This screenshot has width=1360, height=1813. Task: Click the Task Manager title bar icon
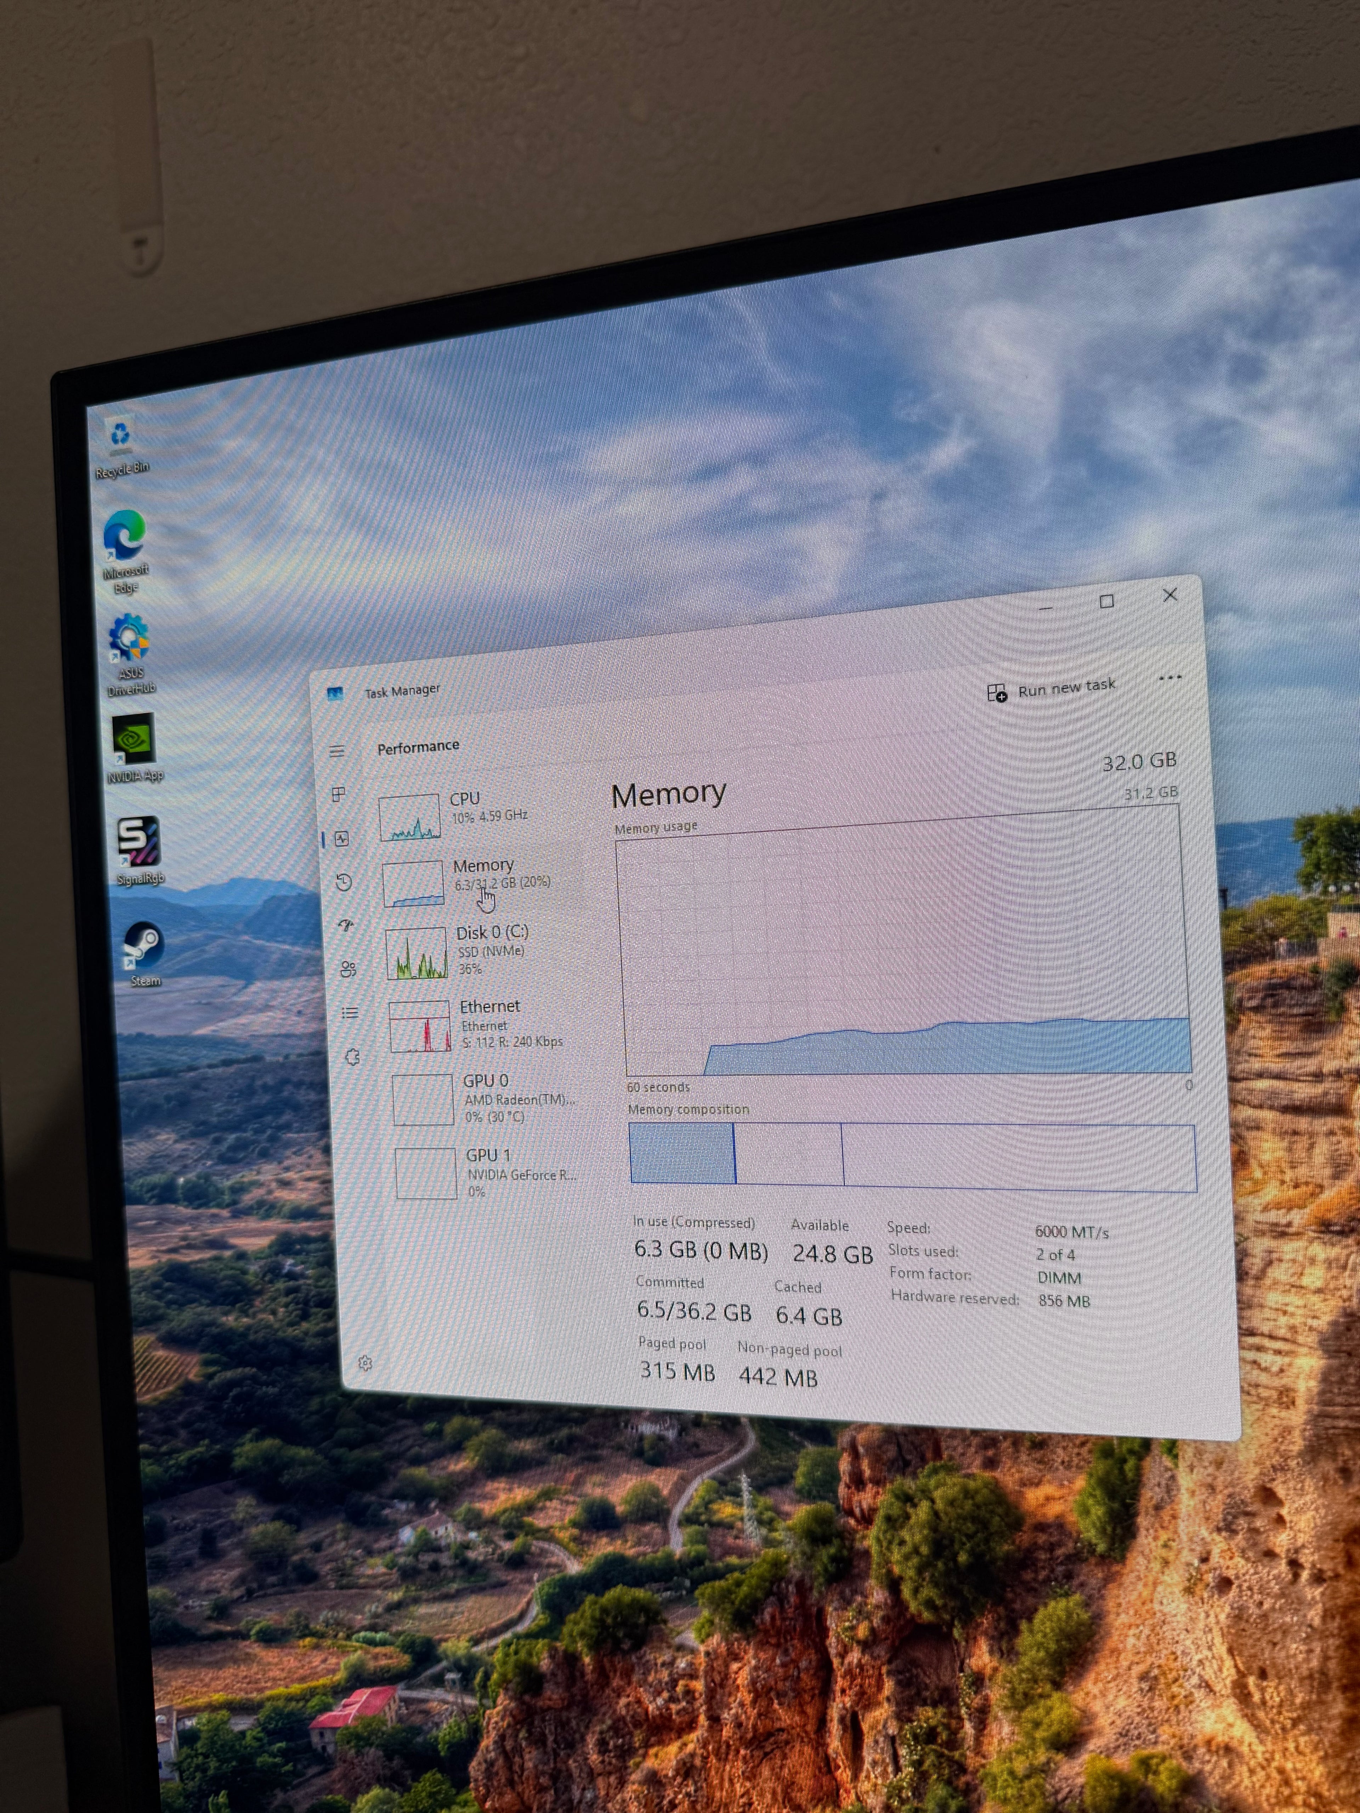[x=335, y=694]
